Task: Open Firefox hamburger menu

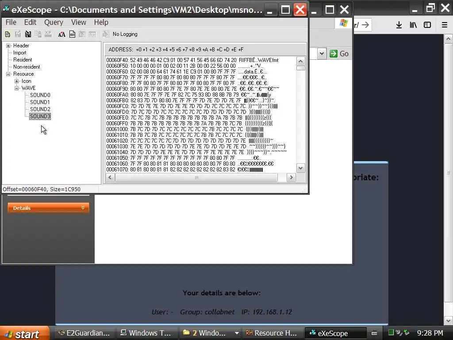Action: 445,25
